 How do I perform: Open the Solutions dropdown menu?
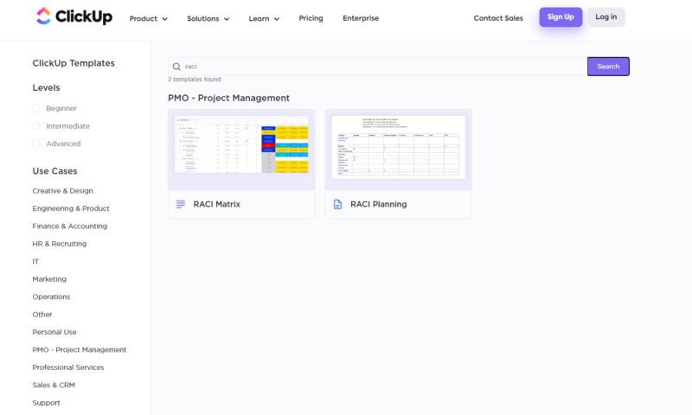click(208, 18)
